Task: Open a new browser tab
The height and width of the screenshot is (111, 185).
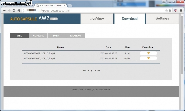Action: pyautogui.click(x=70, y=6)
